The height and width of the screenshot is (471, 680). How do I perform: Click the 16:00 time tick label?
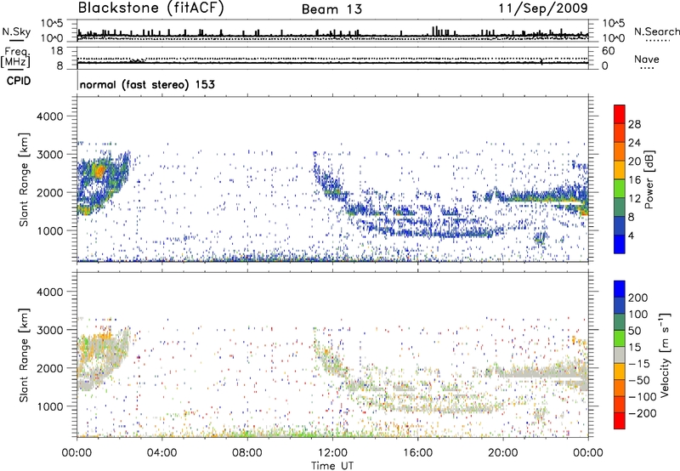tap(417, 453)
